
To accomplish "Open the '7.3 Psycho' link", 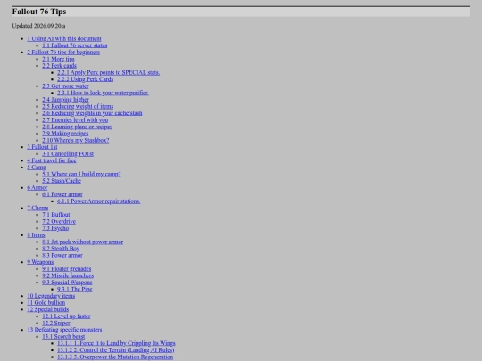I will (55, 228).
